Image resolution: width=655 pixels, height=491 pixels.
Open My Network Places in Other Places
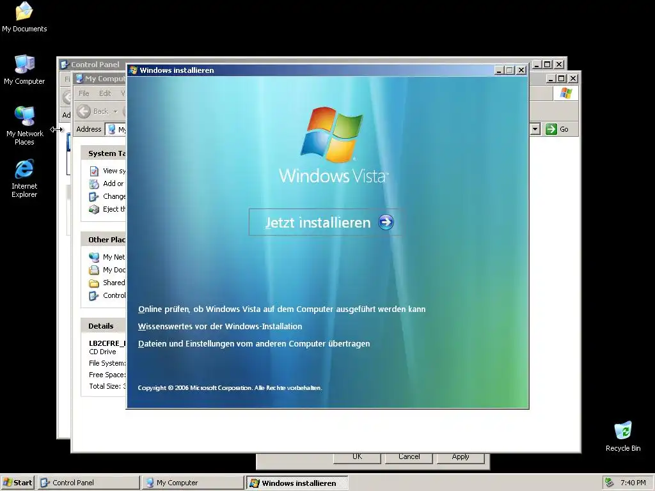107,257
